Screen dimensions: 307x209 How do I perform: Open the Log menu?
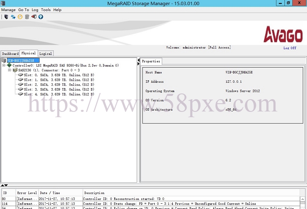click(x=35, y=10)
